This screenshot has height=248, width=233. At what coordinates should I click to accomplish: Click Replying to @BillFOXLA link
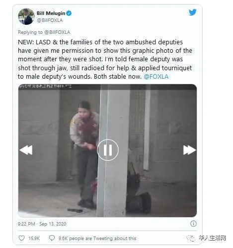[x=44, y=32]
